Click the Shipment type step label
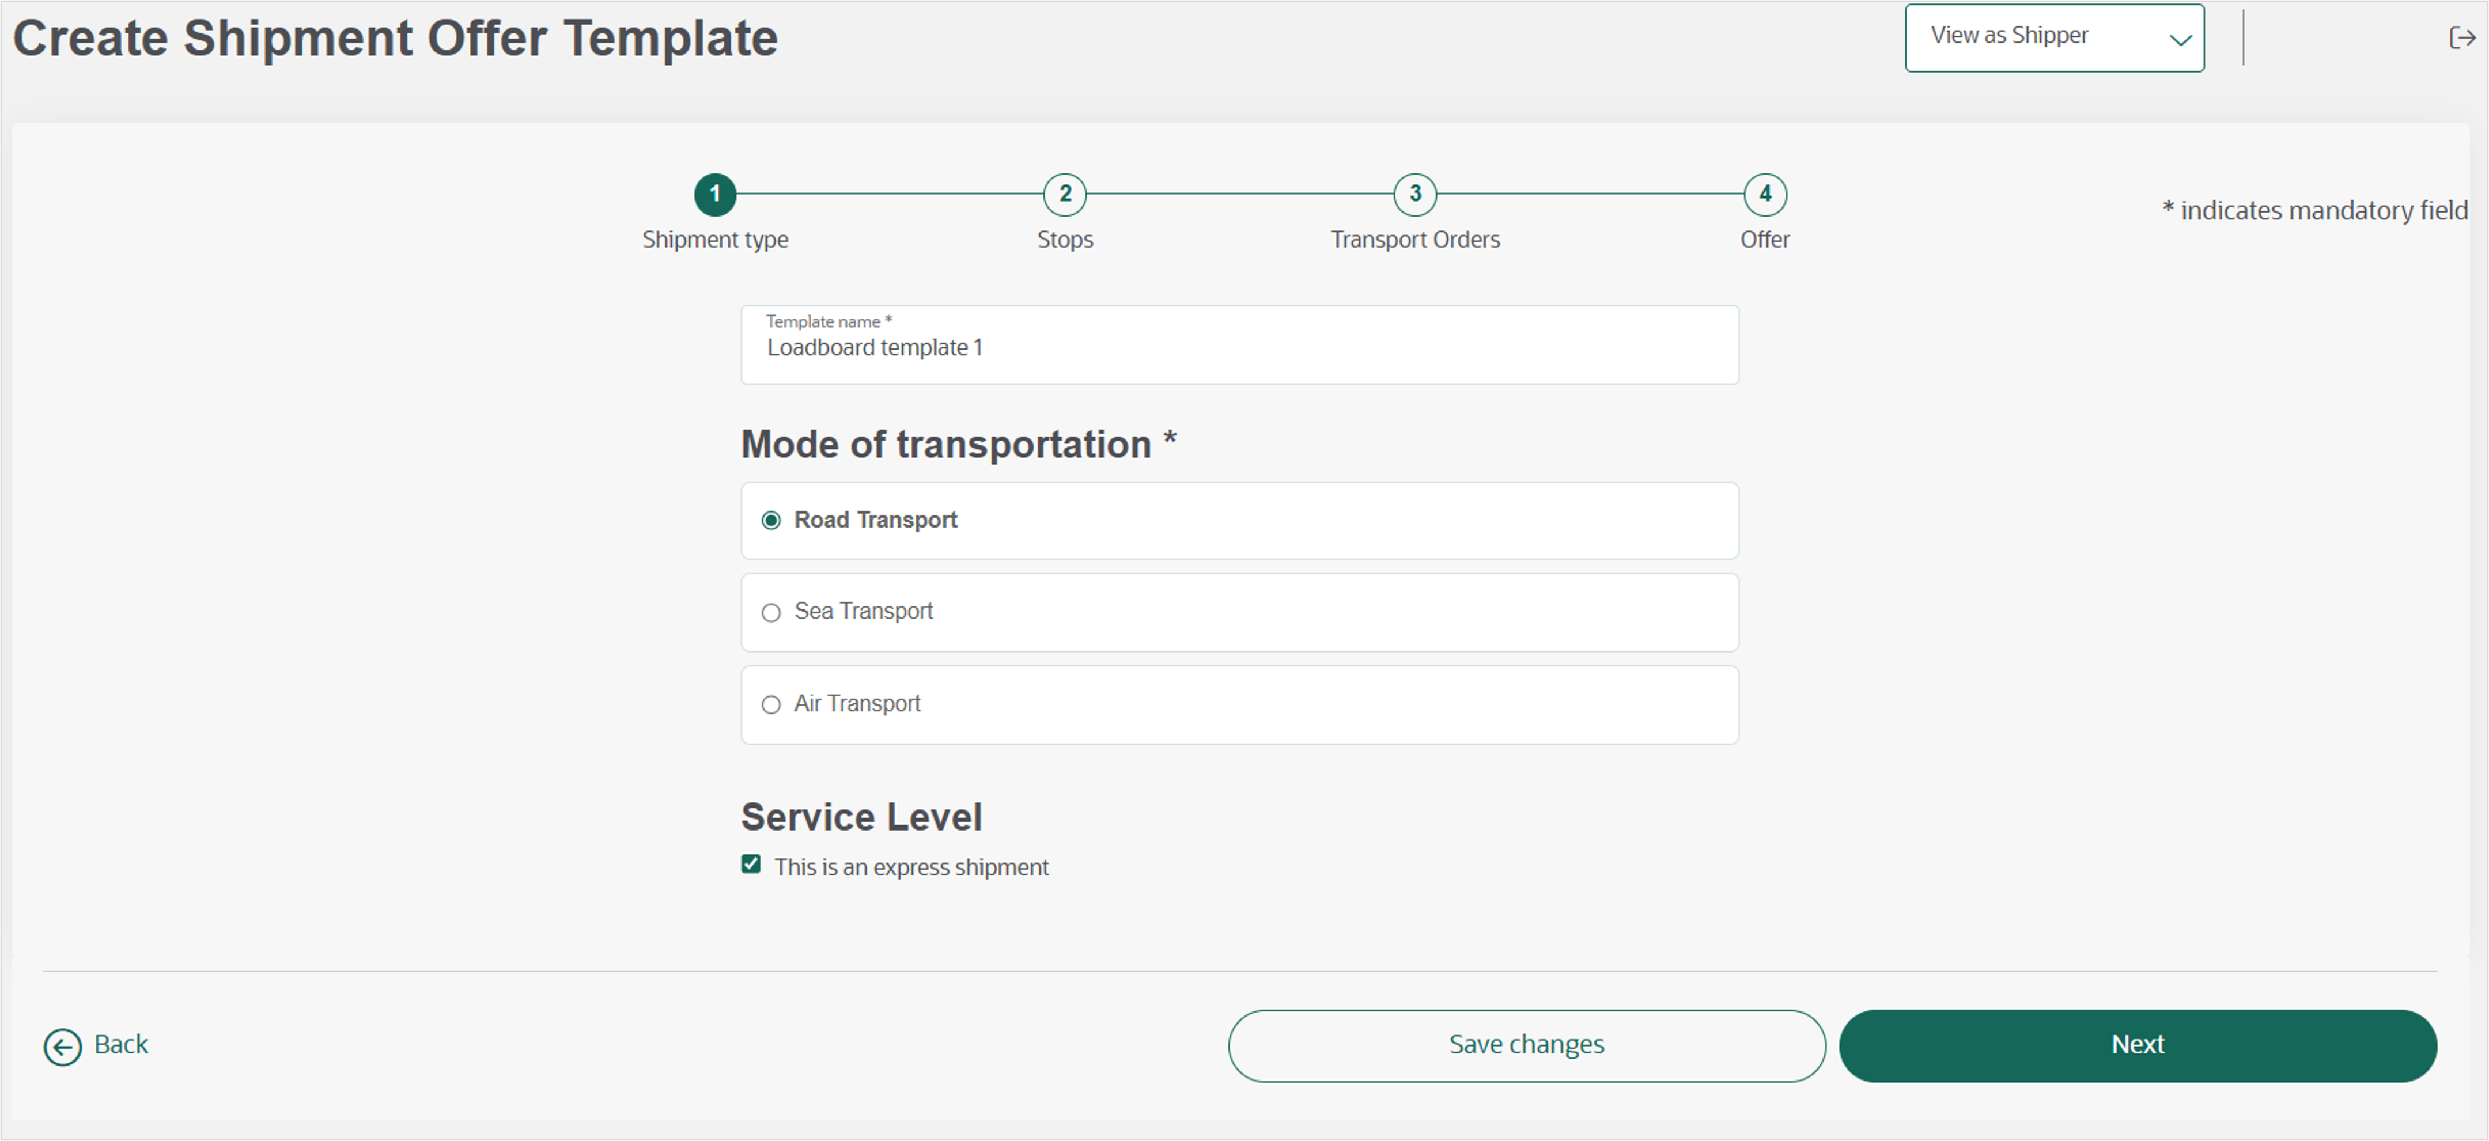This screenshot has height=1141, width=2489. point(715,240)
